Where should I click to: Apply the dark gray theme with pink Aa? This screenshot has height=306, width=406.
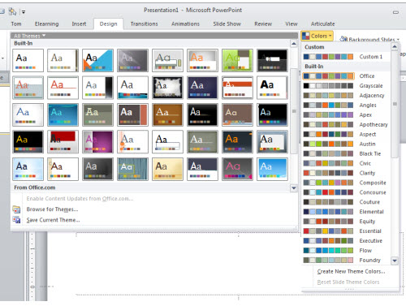coord(237,169)
